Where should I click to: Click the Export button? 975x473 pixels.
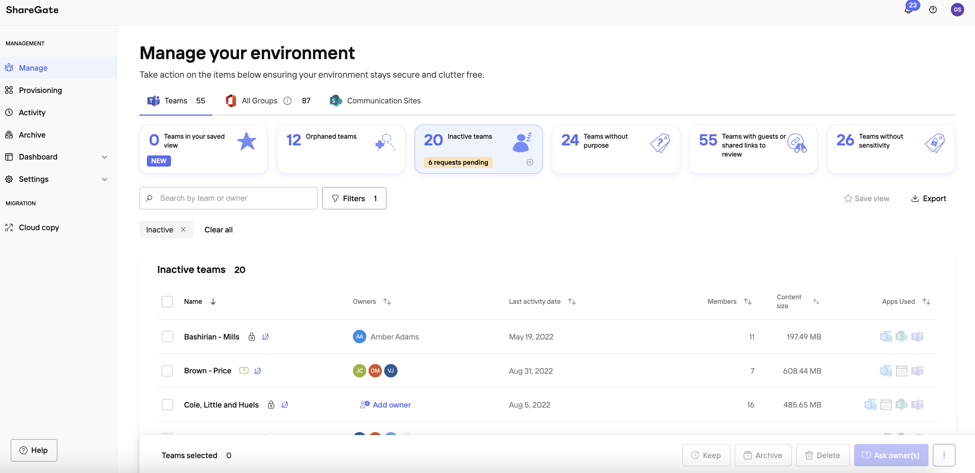928,198
